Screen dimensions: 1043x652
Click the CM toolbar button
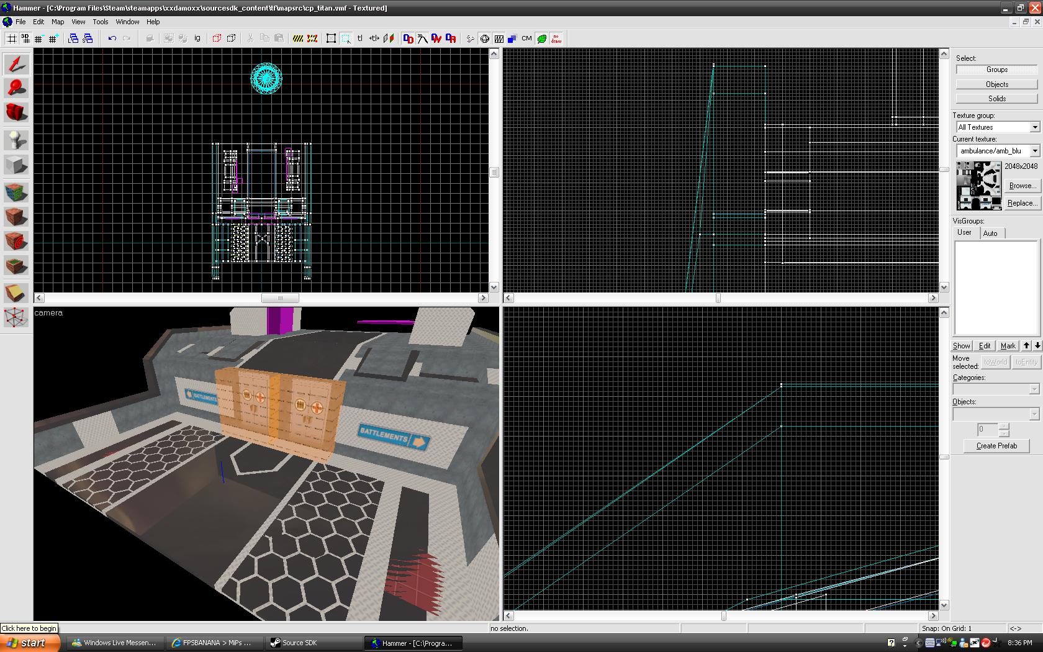tap(526, 38)
